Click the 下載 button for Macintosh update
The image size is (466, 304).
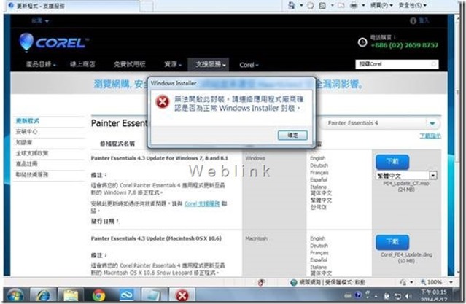pyautogui.click(x=392, y=242)
